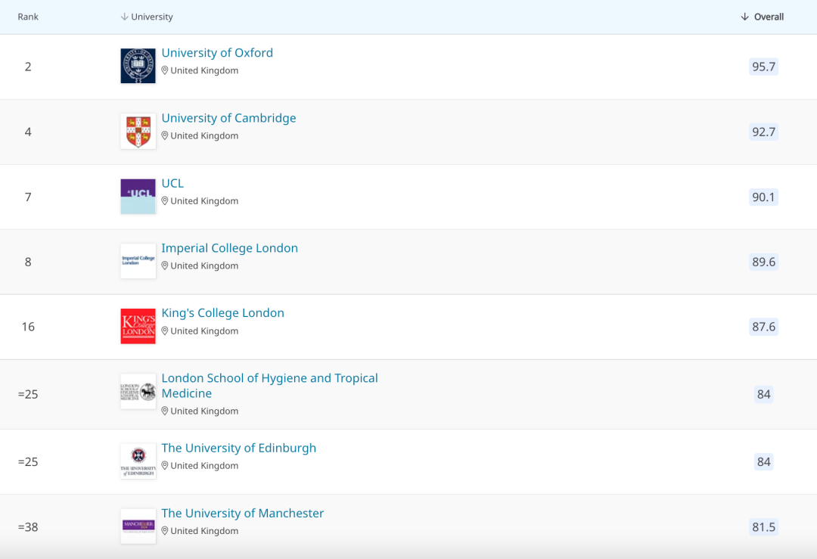Open the King's College London link
The height and width of the screenshot is (559, 817).
(x=222, y=313)
